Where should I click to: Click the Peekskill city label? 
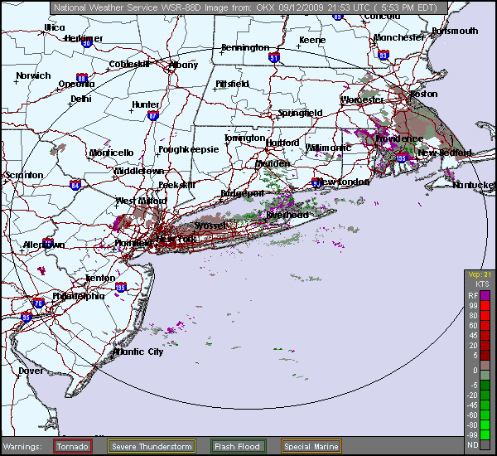tap(177, 185)
